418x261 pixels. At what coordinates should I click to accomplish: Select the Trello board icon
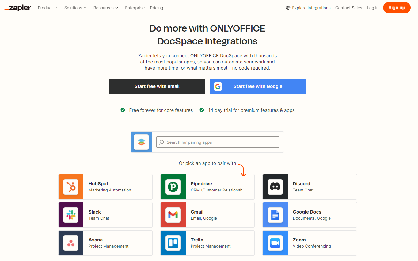(x=173, y=243)
